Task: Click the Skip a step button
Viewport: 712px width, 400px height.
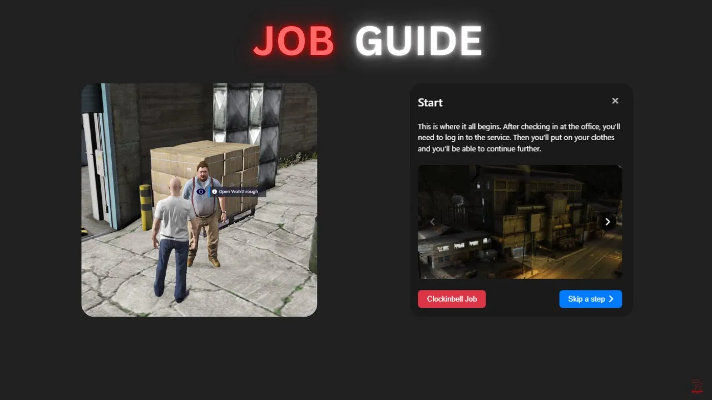Action: 591,299
